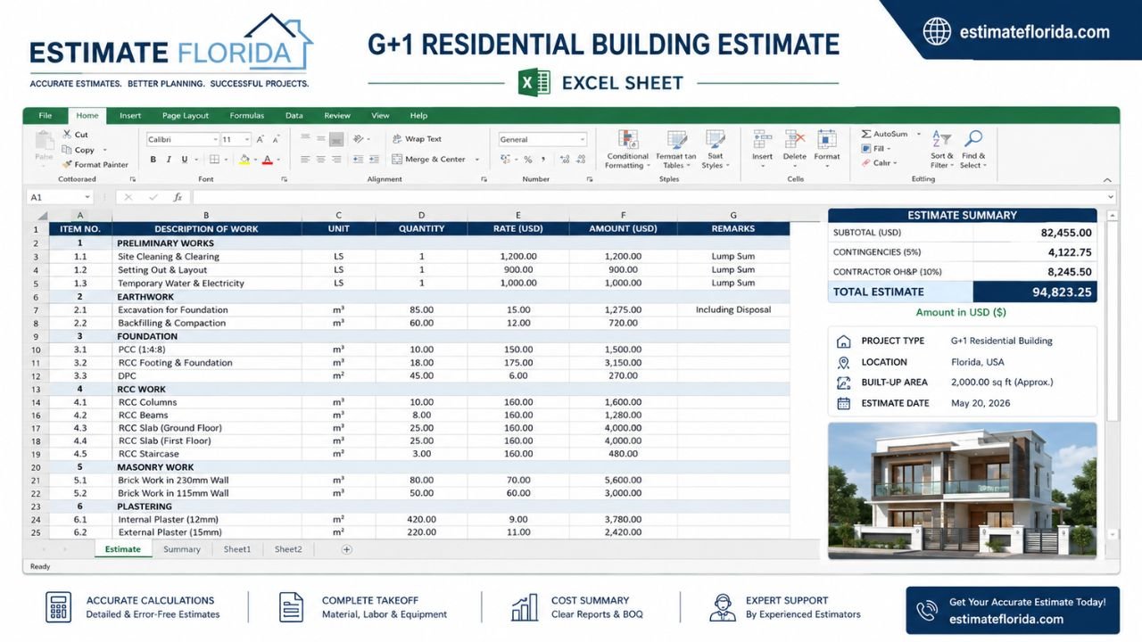Toggle the highlighted Bottom Align icon
Image resolution: width=1142 pixels, height=642 pixels.
point(336,139)
